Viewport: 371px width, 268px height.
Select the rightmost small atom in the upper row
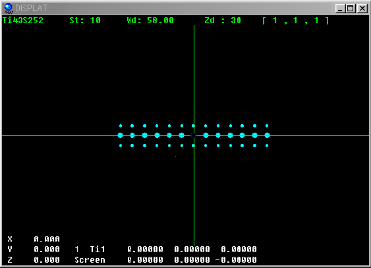[267, 126]
